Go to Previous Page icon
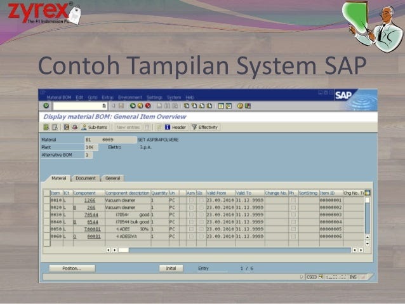Screen dimensions: 405x304 coord(194,105)
